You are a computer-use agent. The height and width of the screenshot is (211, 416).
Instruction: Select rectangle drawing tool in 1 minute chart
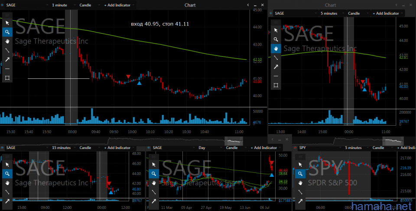(7, 78)
